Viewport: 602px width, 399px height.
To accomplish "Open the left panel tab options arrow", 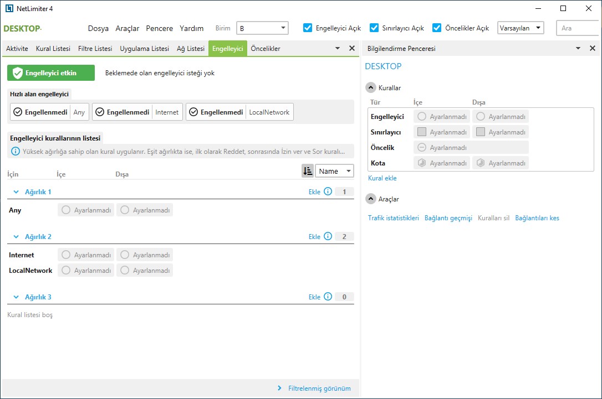I will [x=338, y=48].
